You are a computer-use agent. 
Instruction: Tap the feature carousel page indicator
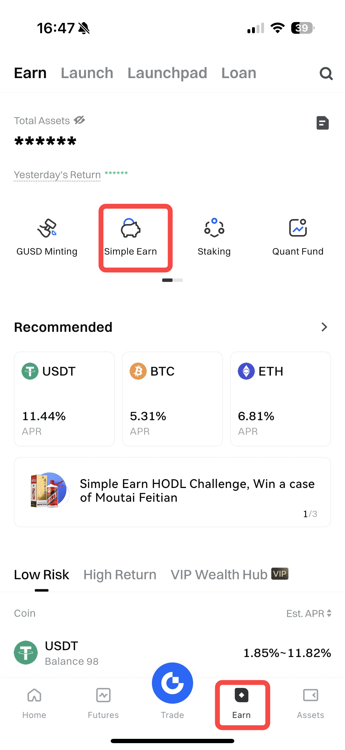tap(172, 280)
